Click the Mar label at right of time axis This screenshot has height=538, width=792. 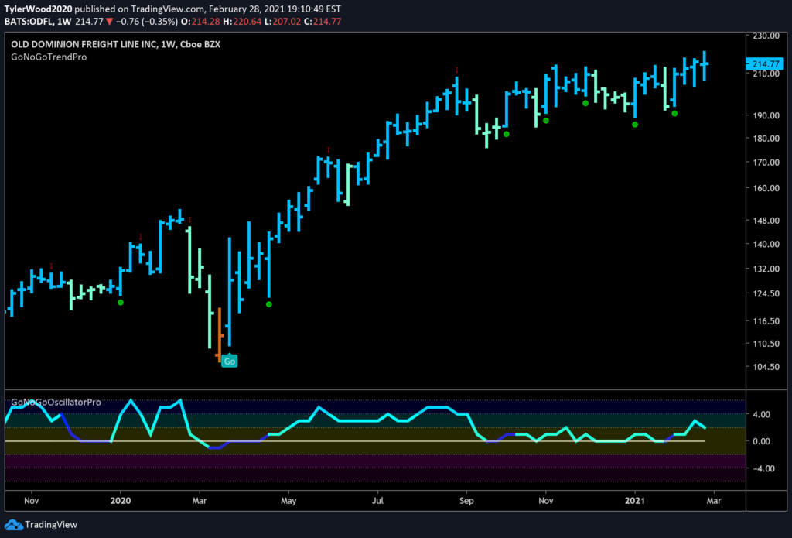click(713, 500)
